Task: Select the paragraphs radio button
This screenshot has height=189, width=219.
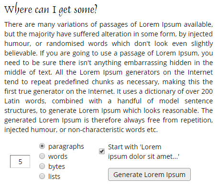Action: [x=42, y=146]
